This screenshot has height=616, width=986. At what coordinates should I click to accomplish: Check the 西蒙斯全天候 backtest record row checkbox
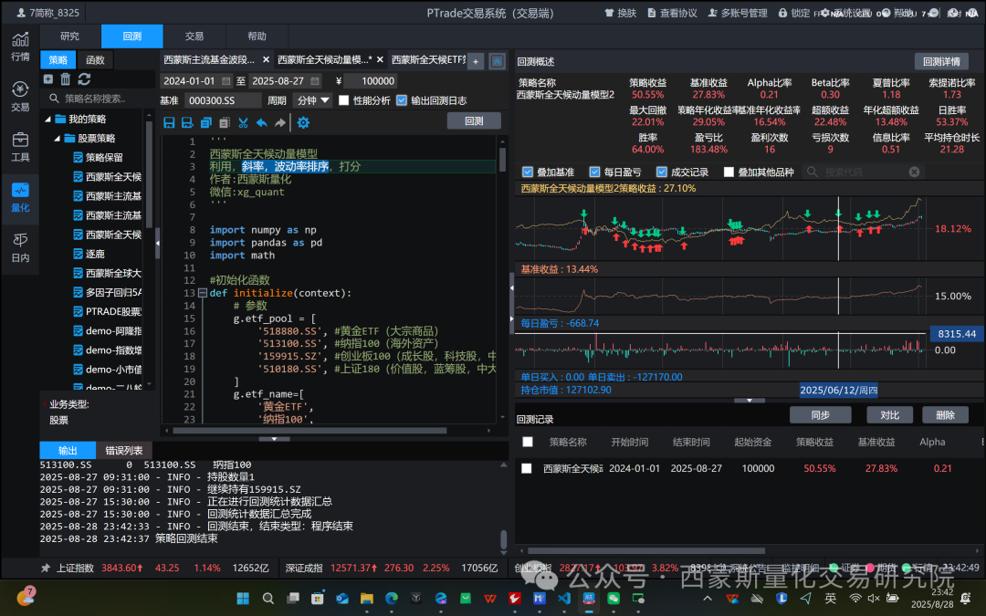click(x=527, y=468)
